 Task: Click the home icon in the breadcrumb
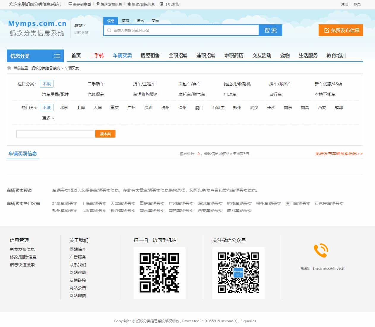[x=9, y=68]
